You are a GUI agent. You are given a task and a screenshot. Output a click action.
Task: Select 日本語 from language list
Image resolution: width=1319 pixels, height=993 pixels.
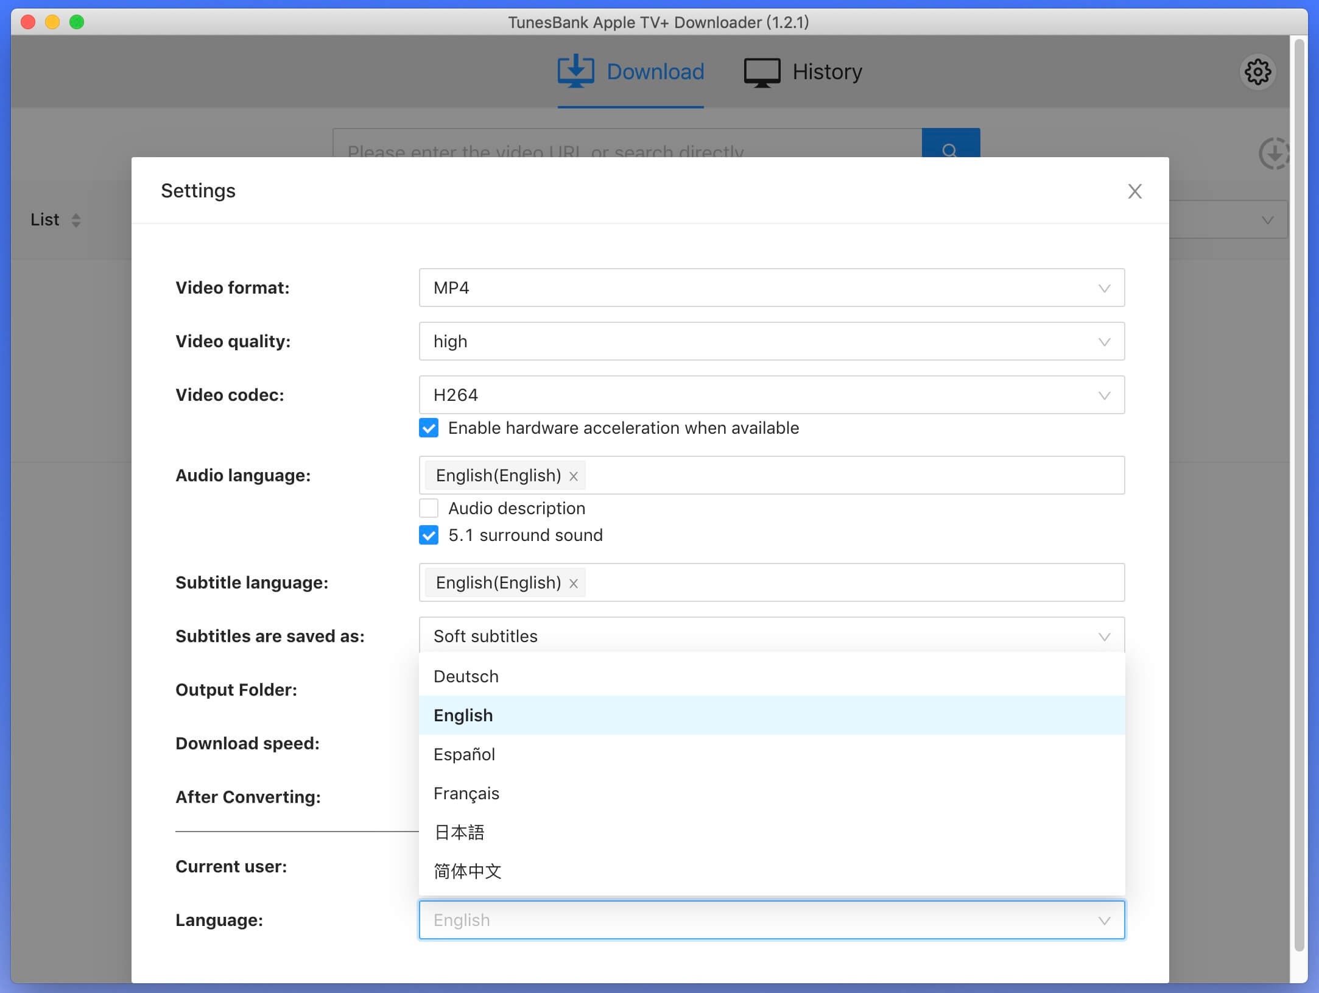772,832
